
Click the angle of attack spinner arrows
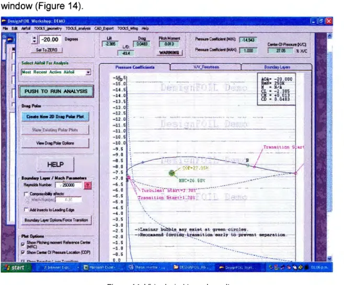tap(34, 40)
